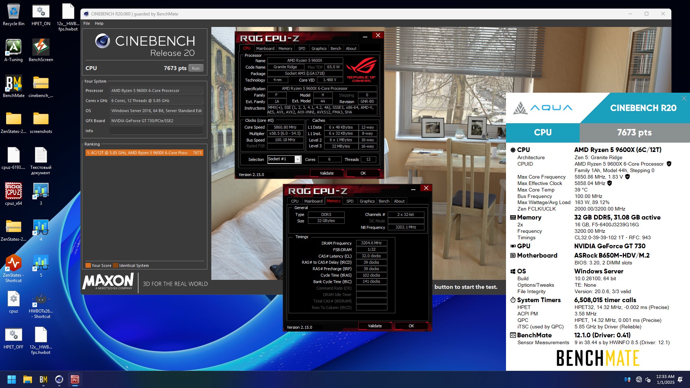Open the desktop shortcut labeled 3
This screenshot has width=690, height=388.
41,194
